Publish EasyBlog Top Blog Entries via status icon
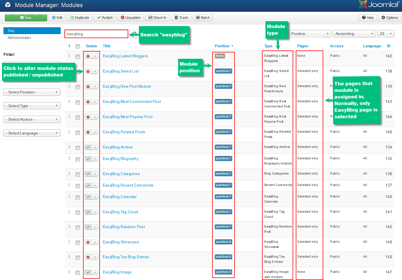Viewport: 402px width, 280px height. (x=88, y=257)
